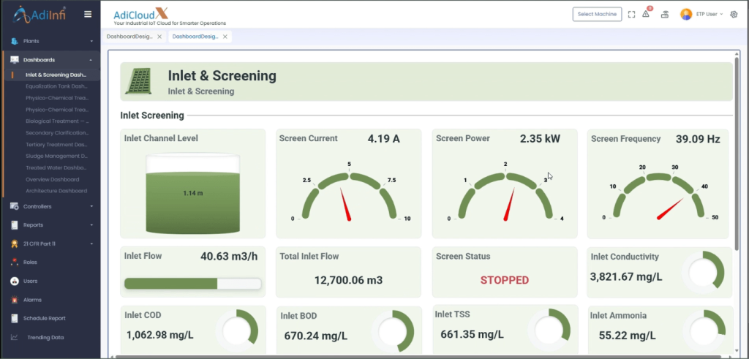Click the 21 CFR Part 11 icon
Viewport: 749px width, 359px height.
point(15,243)
